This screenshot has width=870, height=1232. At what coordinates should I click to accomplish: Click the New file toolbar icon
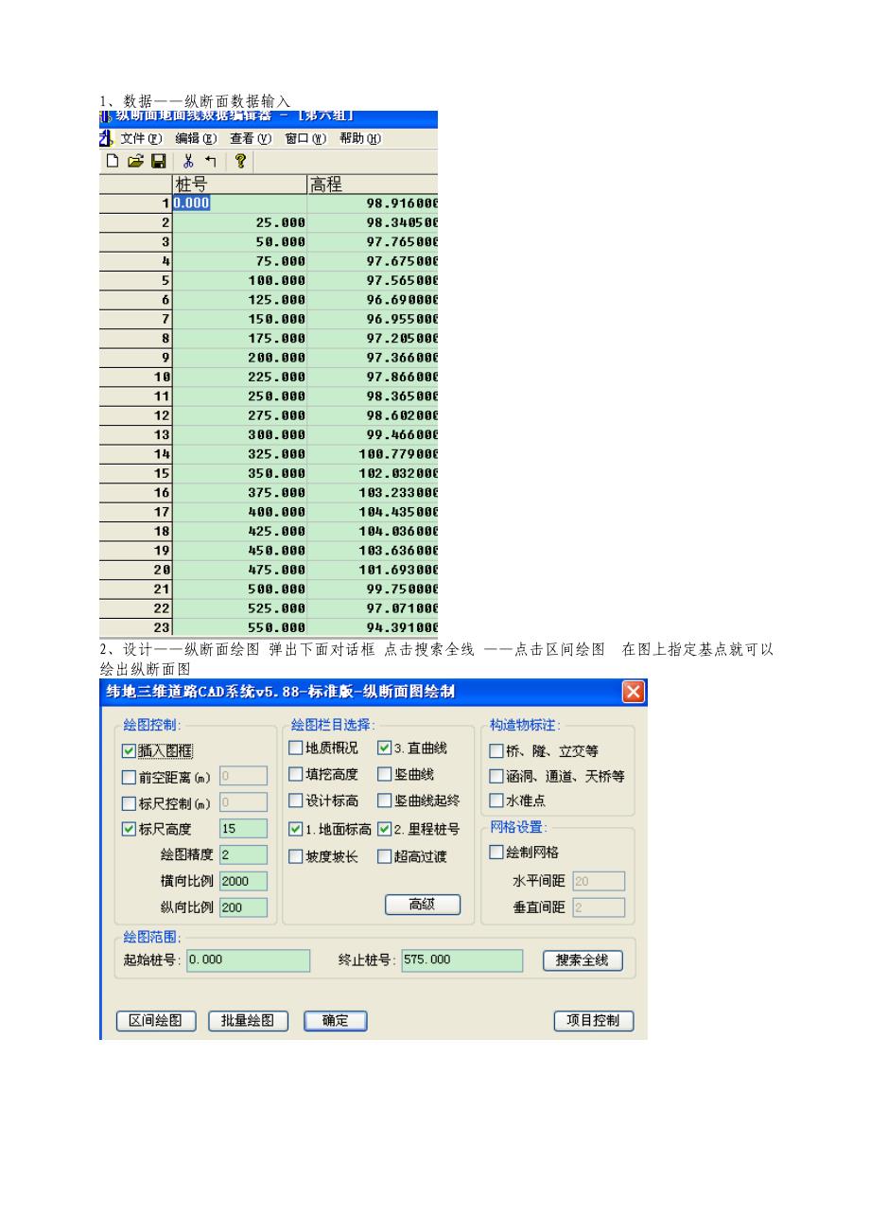pos(113,162)
